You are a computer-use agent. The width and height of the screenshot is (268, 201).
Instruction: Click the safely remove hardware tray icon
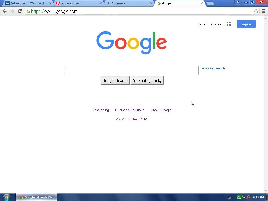[x=244, y=197]
